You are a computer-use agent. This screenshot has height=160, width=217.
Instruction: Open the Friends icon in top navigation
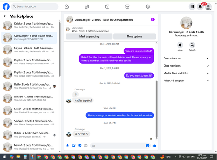(87, 6)
